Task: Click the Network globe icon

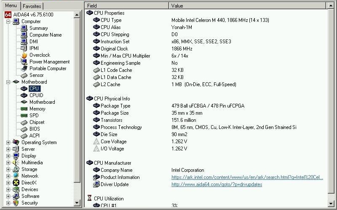Action: 16,176
